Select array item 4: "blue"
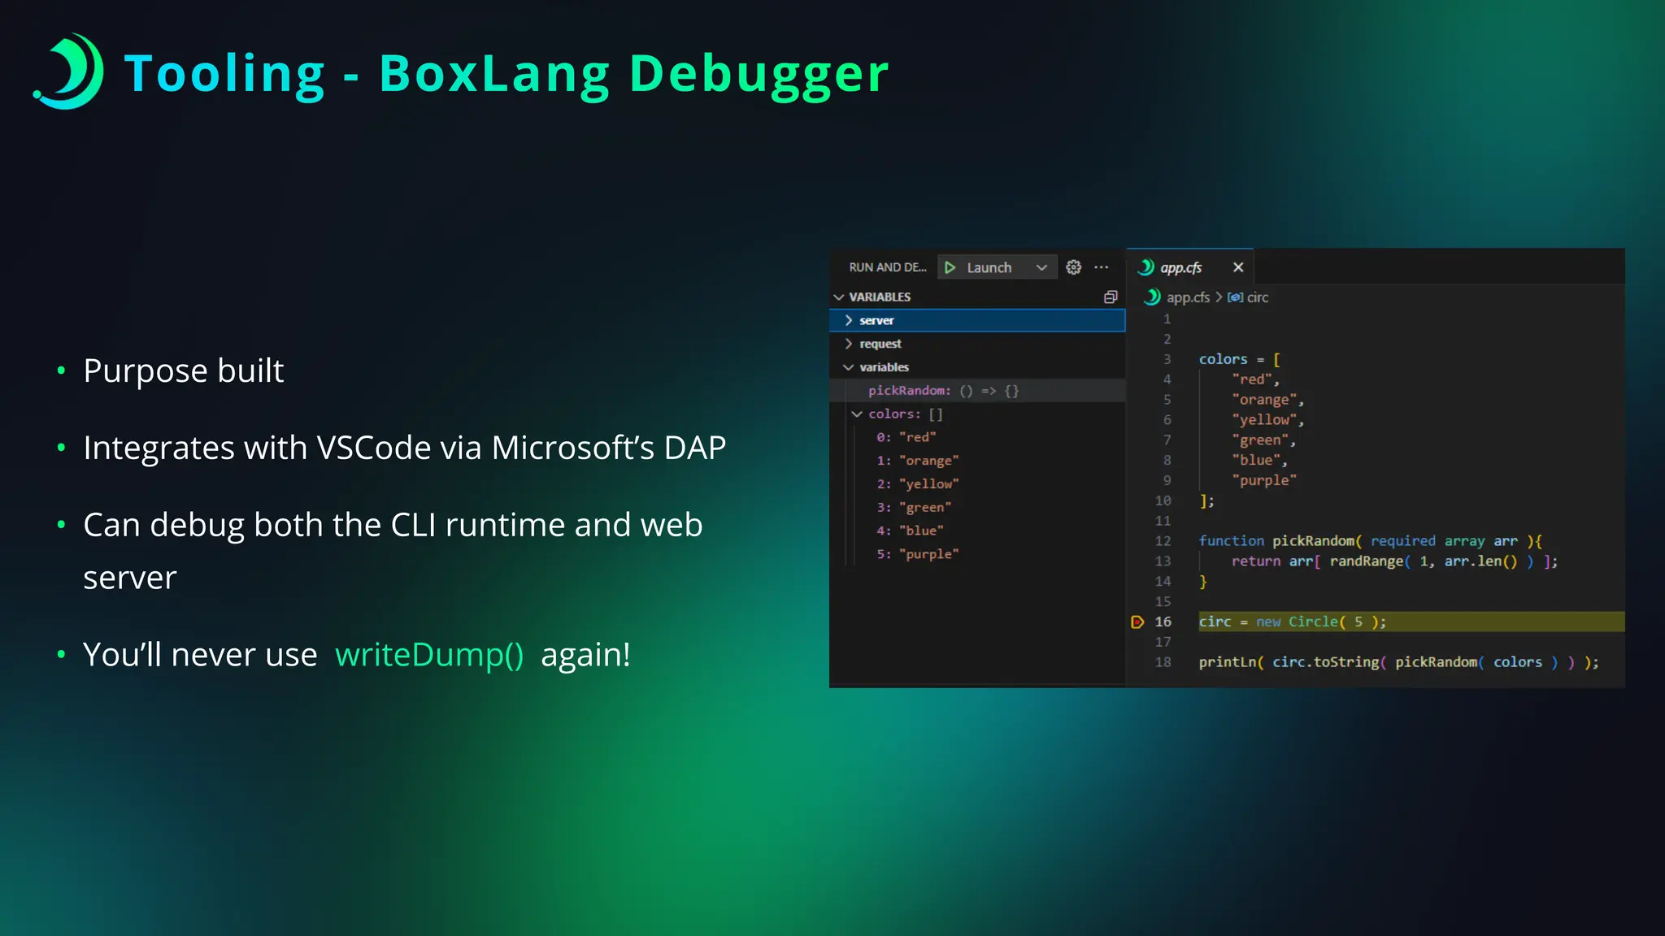1665x936 pixels. 976,531
